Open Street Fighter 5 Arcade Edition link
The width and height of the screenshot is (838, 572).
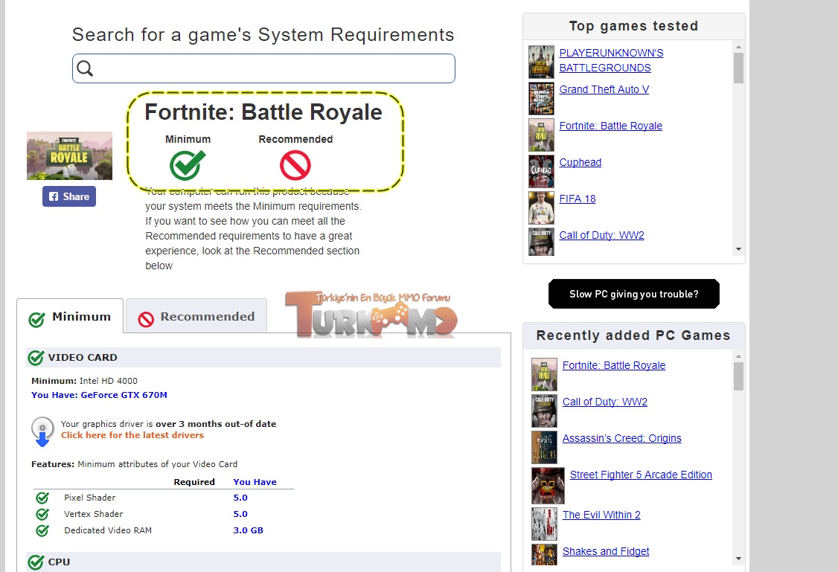[641, 475]
